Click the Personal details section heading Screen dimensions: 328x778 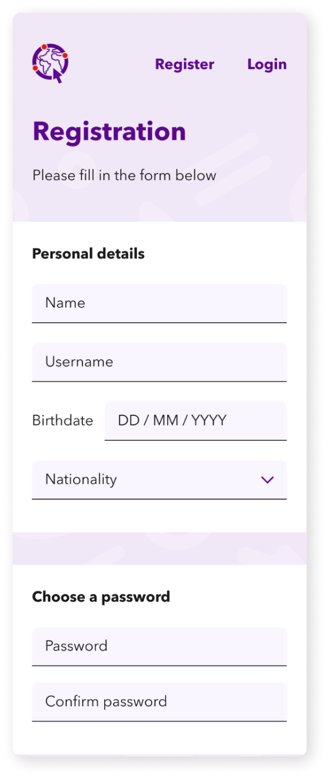tap(88, 254)
